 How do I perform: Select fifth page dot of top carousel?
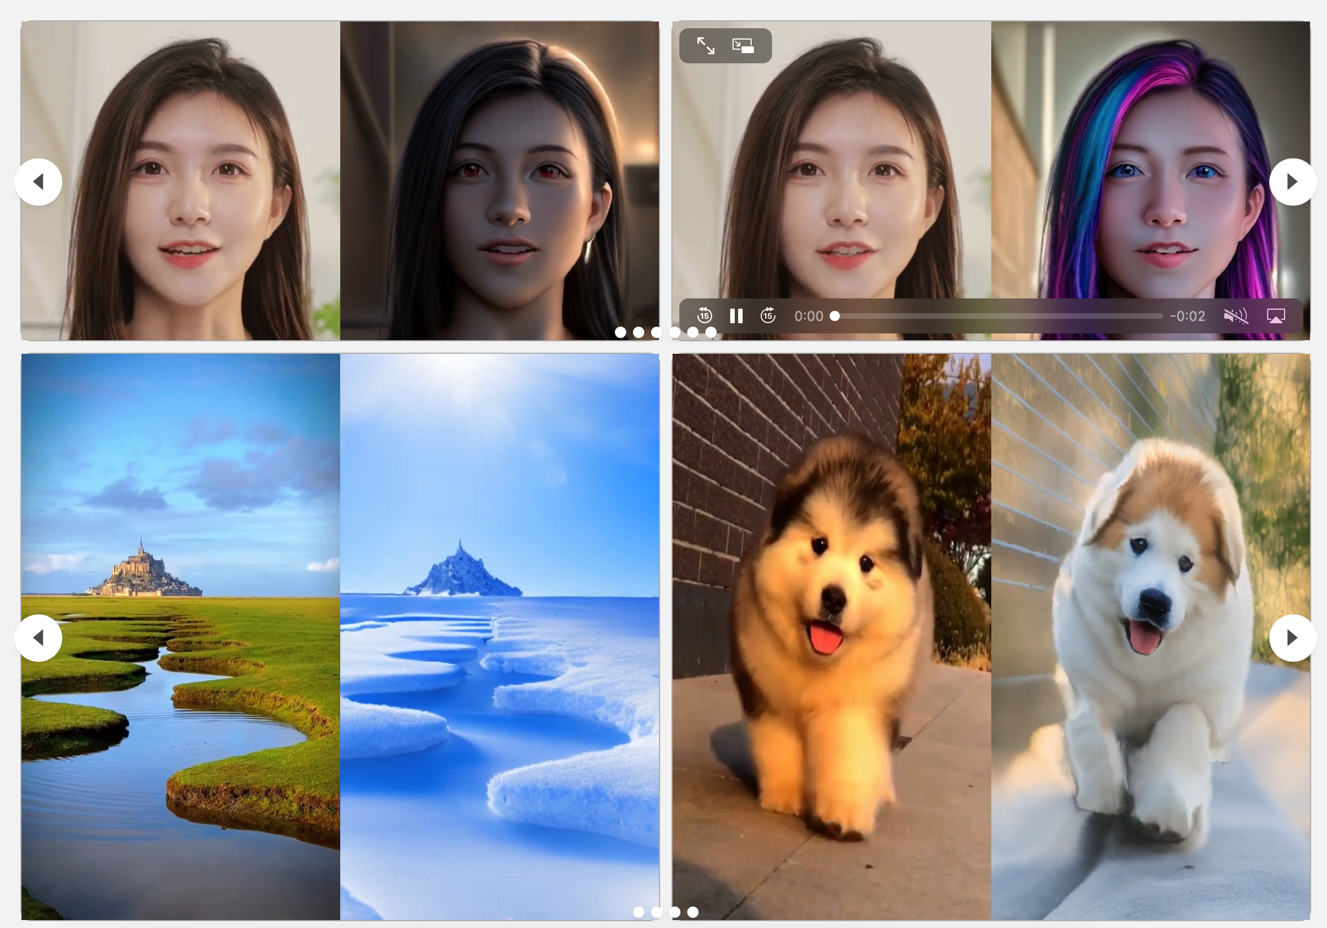[693, 332]
